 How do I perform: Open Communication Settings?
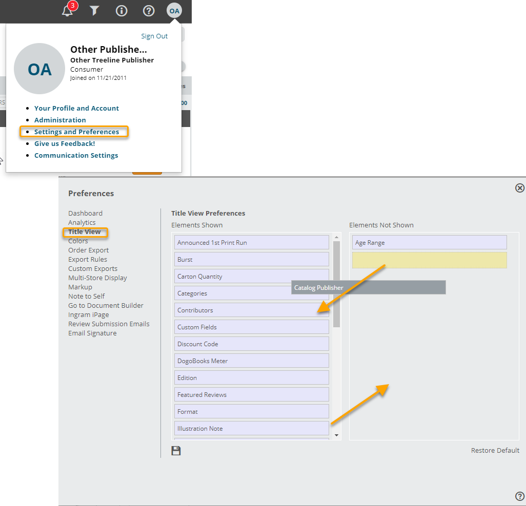76,155
